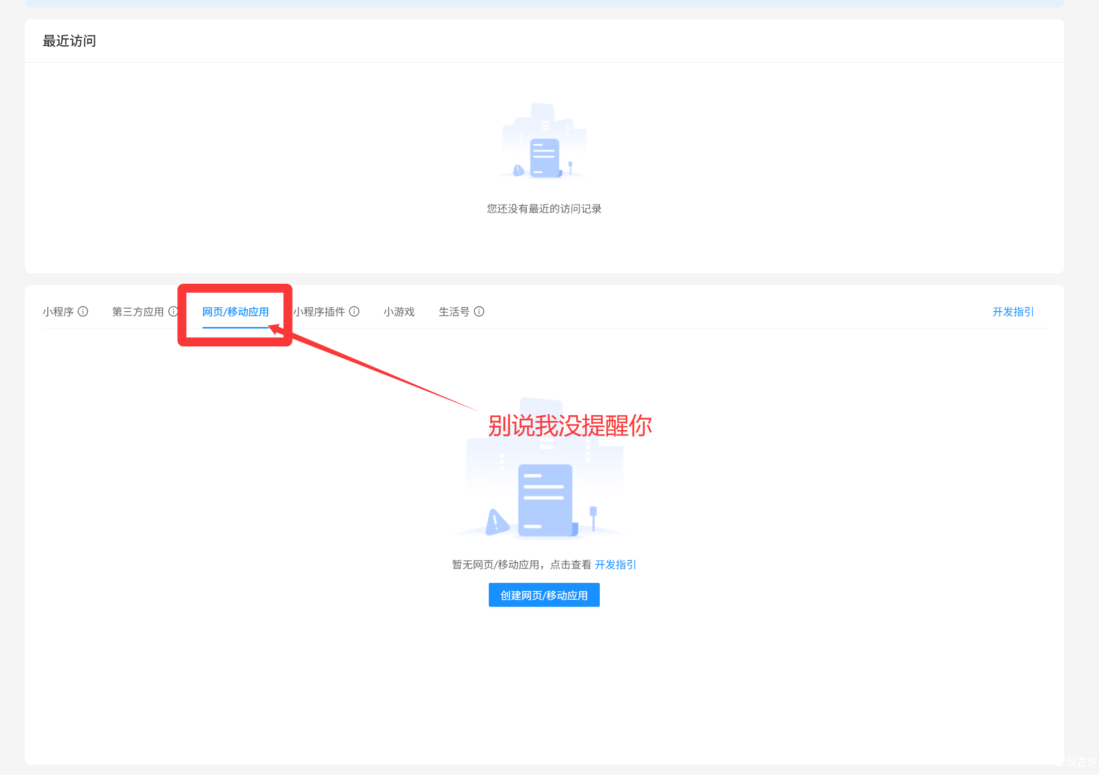Click the red 别说我没提醒你 annotation text
Screen dimensions: 1099x775
click(570, 426)
